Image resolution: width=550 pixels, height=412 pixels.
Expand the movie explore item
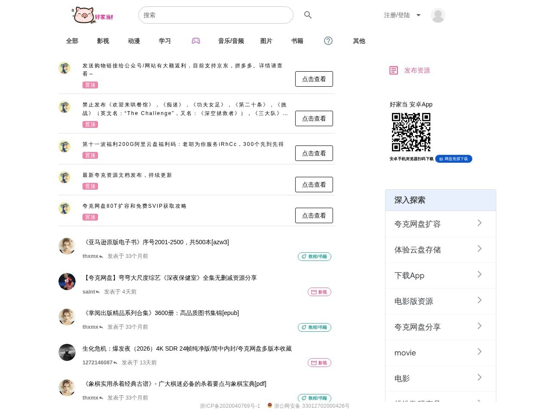point(440,352)
